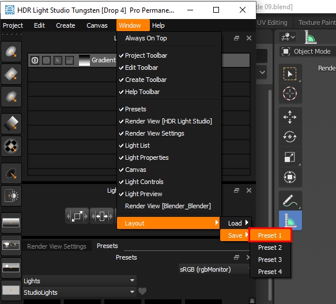
Task: Click the heart favorite icon beside StudioLights
Action: click(x=142, y=291)
